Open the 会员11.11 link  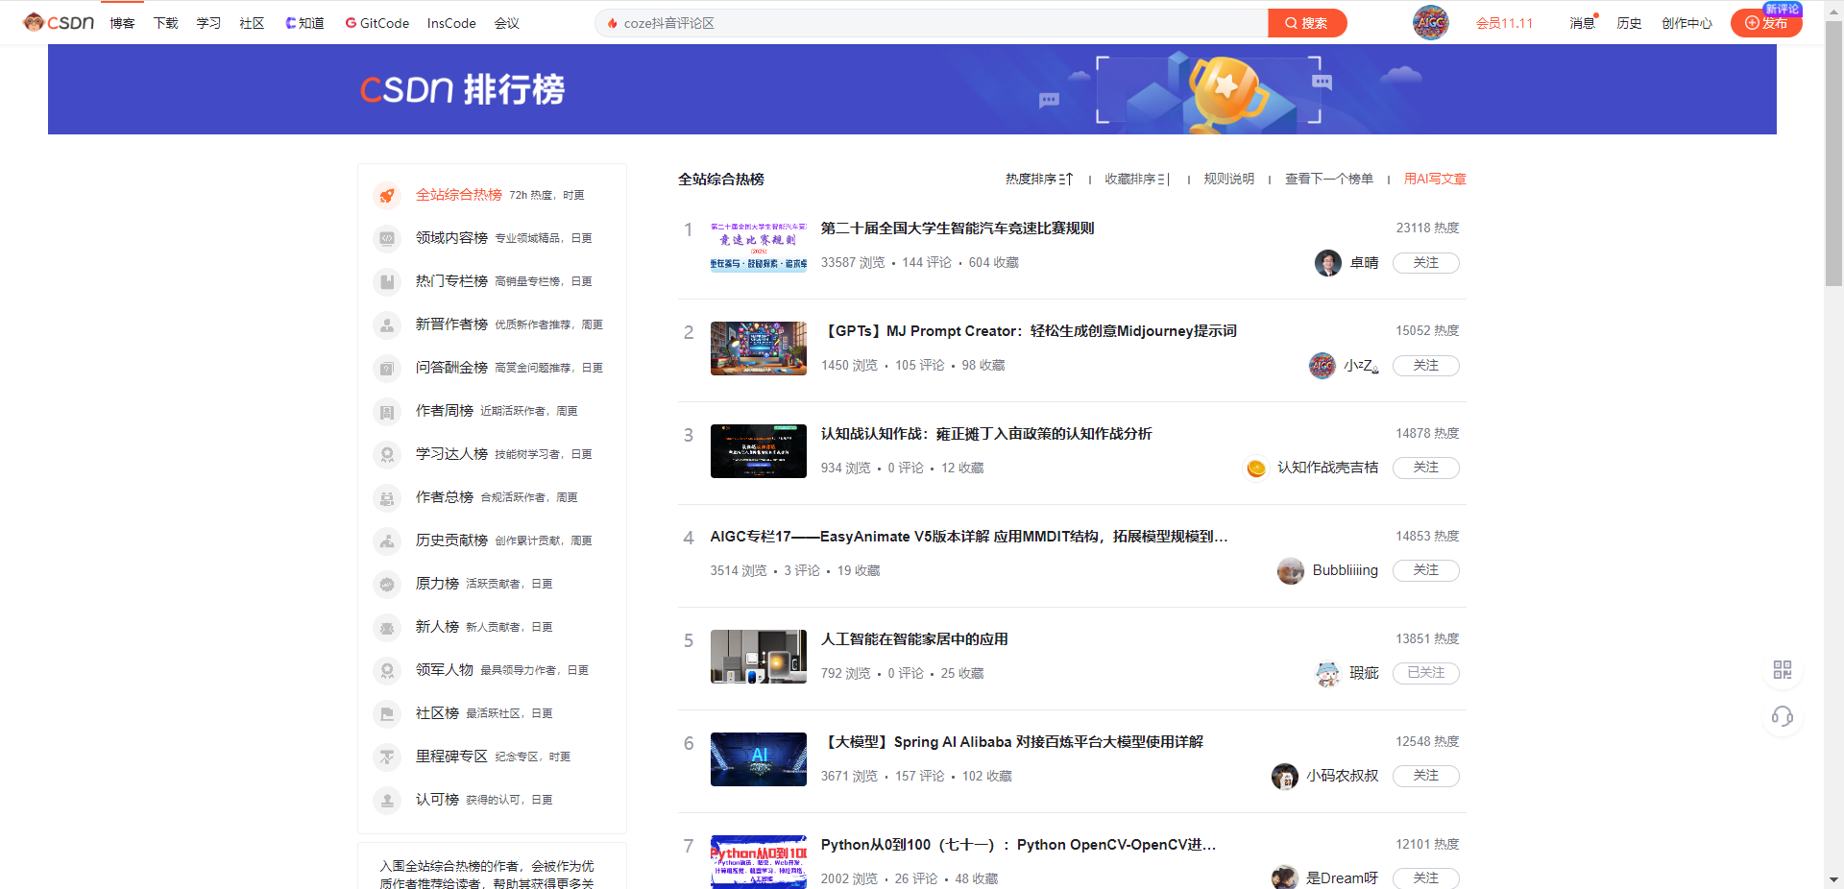(x=1504, y=23)
